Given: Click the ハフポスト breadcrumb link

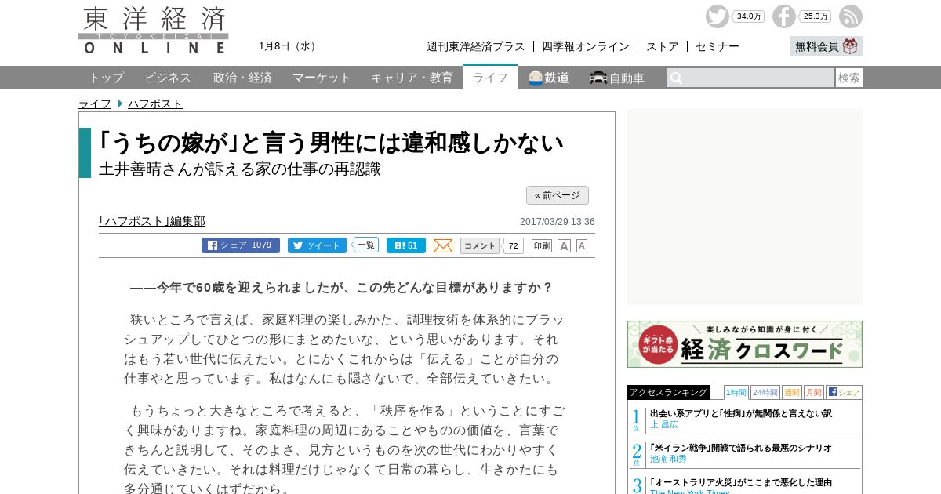Looking at the screenshot, I should [155, 104].
